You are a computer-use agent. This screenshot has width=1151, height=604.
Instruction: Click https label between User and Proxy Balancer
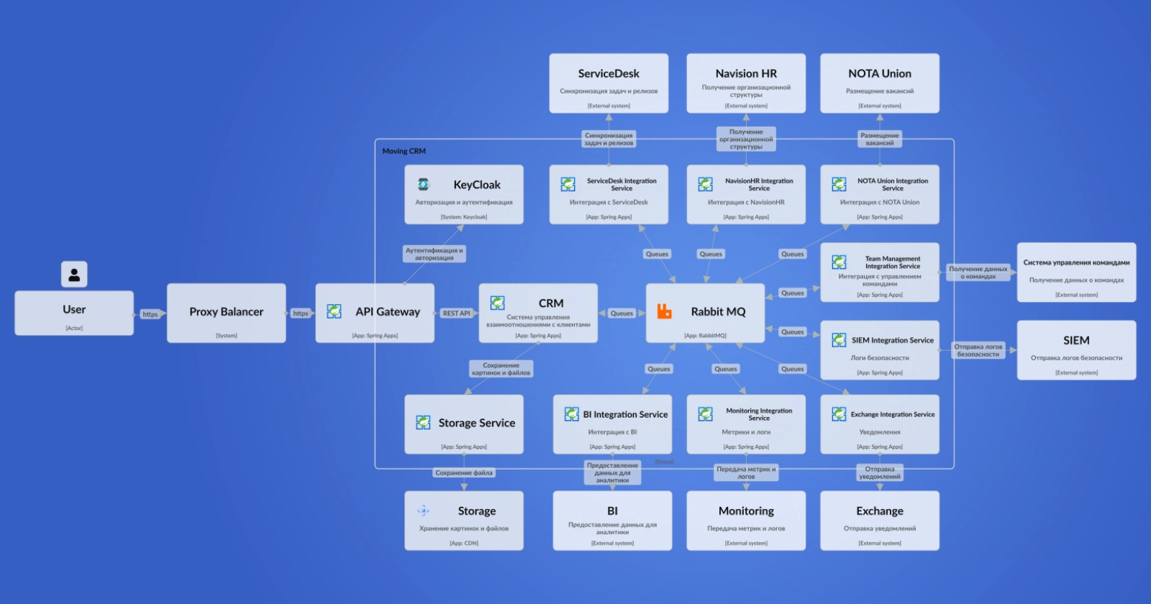click(150, 314)
